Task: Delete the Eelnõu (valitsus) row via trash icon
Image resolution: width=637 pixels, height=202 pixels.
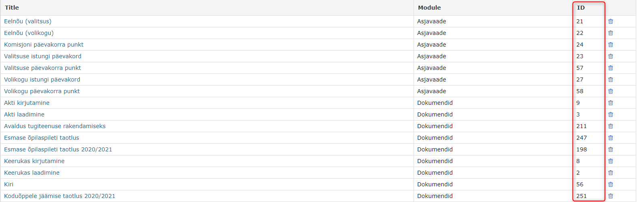Action: 610,21
